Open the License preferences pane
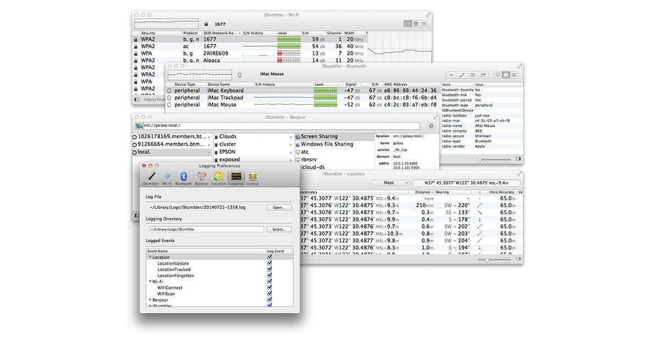Image resolution: width=659 pixels, height=345 pixels. click(253, 178)
